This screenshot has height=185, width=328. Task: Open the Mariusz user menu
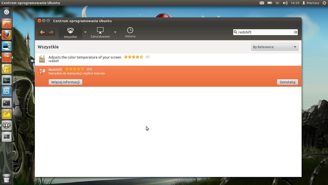311,3
